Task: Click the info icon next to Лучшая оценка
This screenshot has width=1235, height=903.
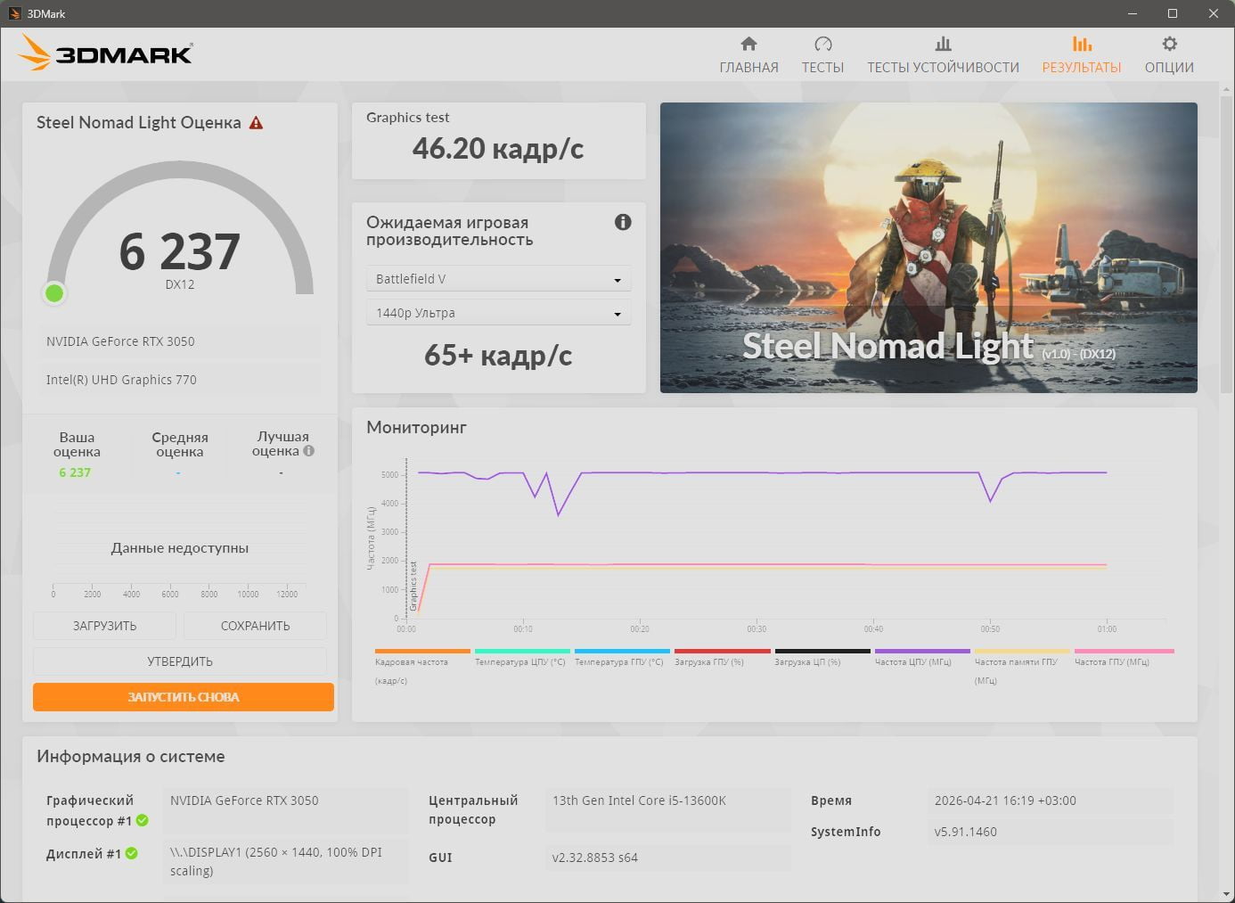Action: point(308,451)
